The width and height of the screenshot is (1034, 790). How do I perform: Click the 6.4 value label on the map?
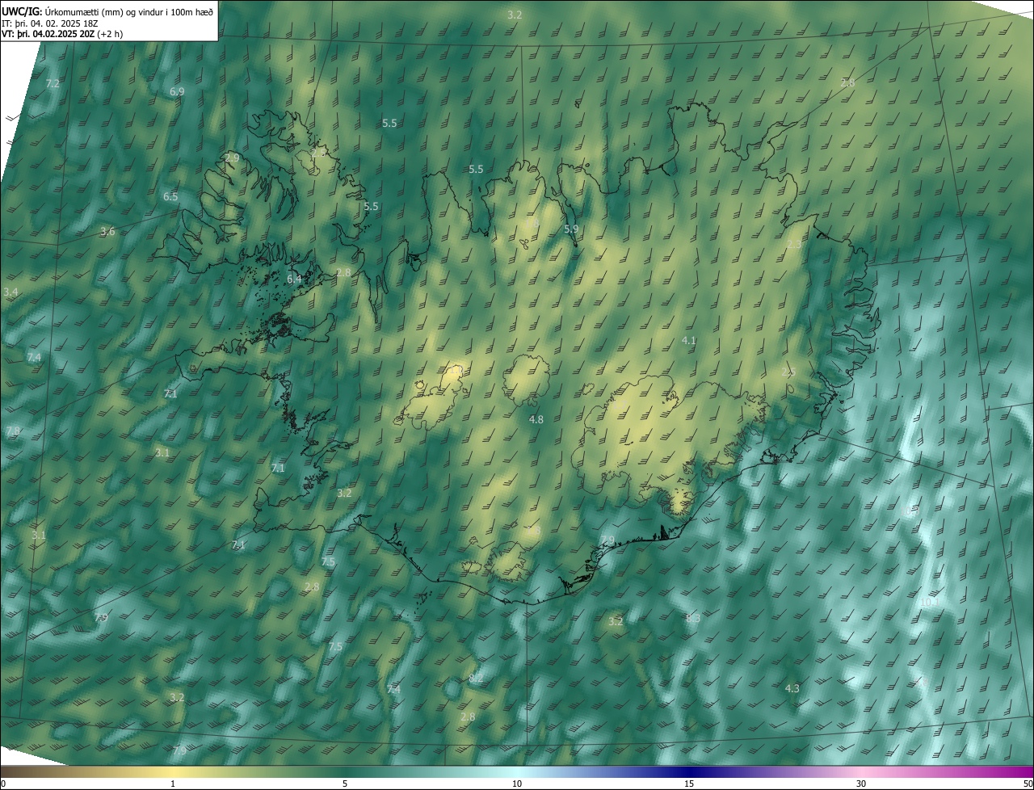(294, 279)
